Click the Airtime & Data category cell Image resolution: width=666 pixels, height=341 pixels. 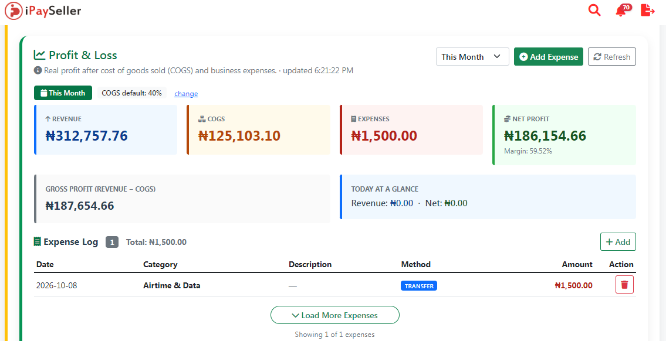(171, 285)
